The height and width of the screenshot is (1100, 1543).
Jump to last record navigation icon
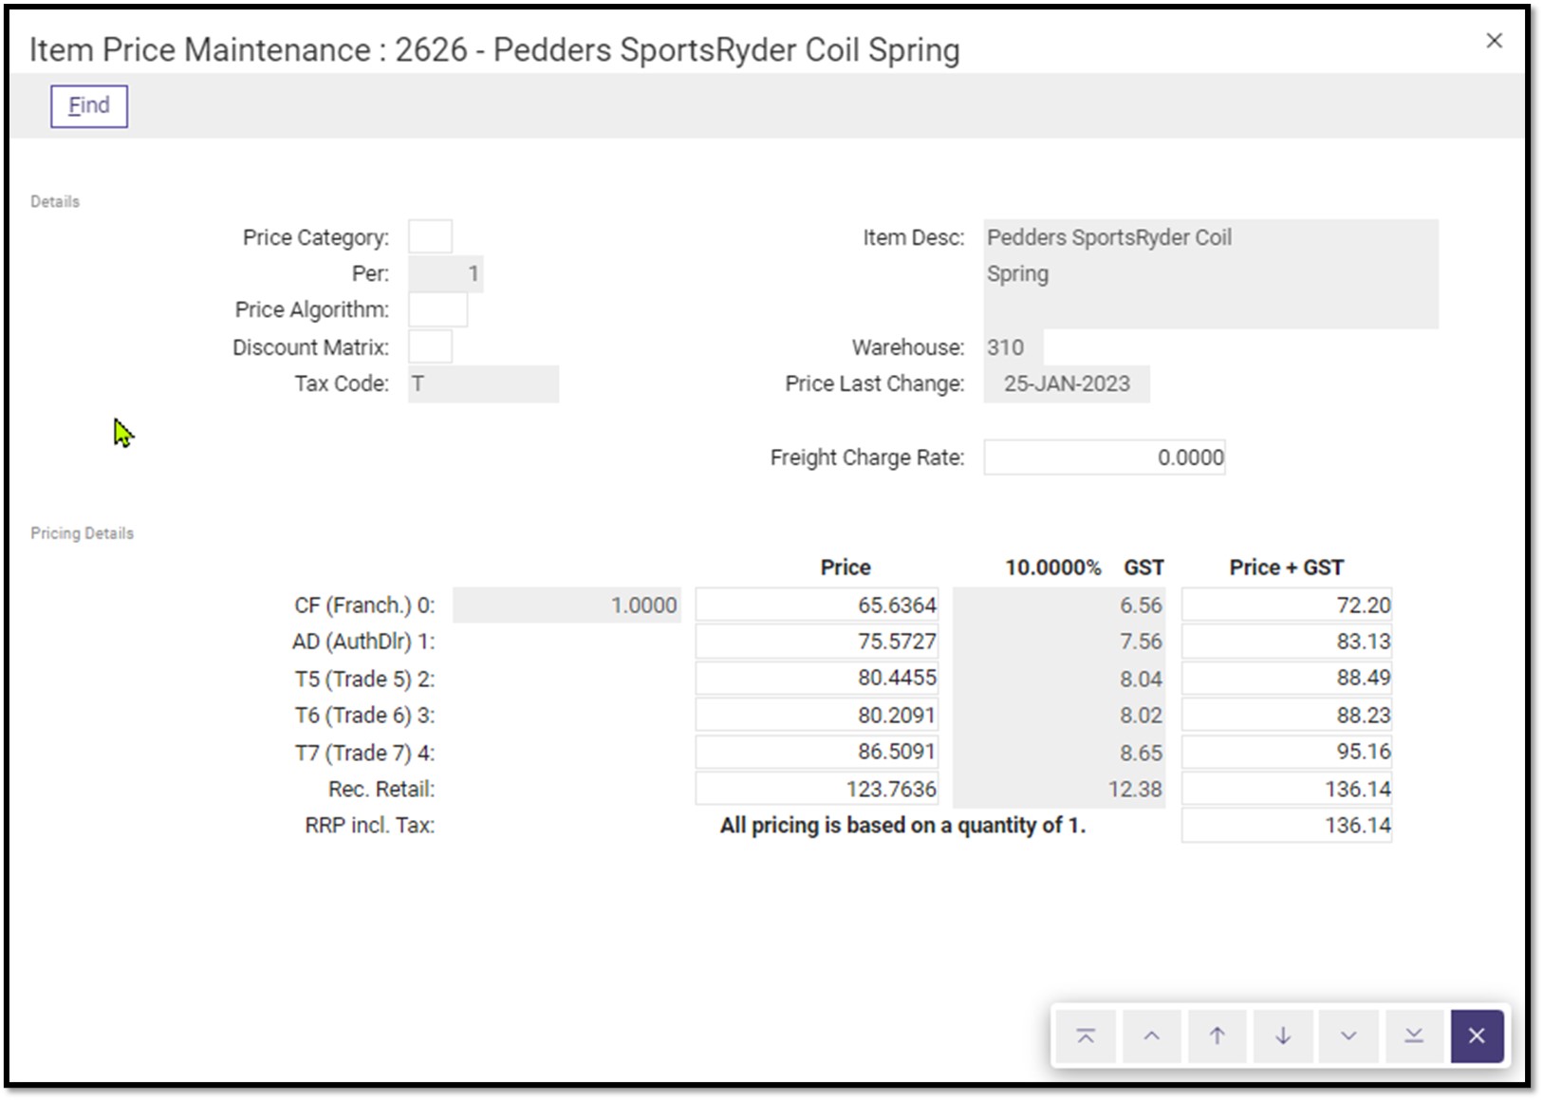click(1413, 1035)
